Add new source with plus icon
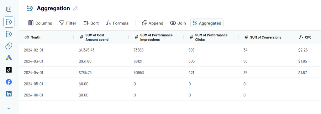 [9, 109]
